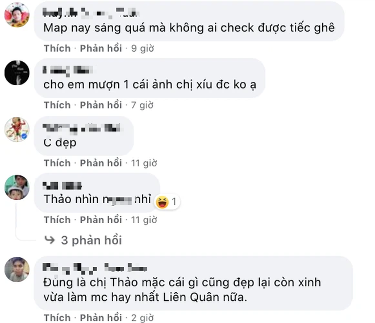
Task: Click verified avatar beside 'C đẹp' comment
Action: (x=16, y=129)
